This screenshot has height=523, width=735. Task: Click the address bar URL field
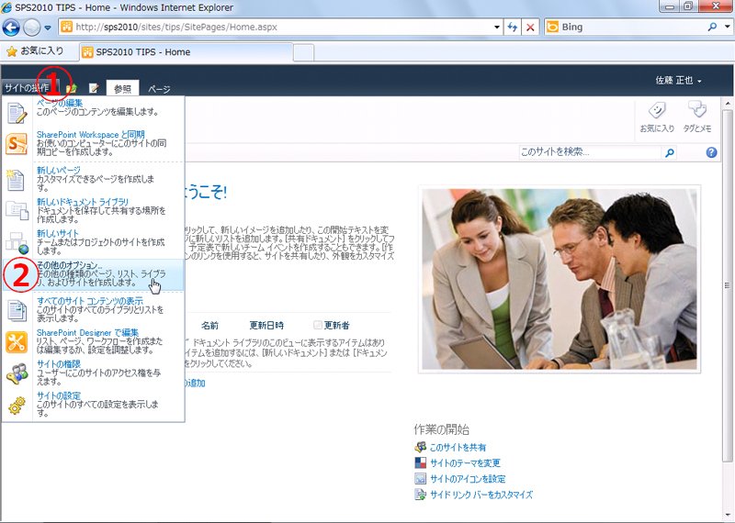click(277, 28)
